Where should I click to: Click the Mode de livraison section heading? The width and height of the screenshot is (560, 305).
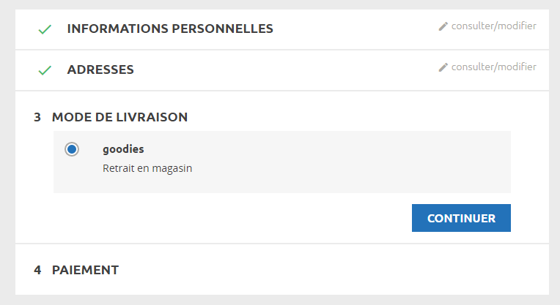(x=119, y=117)
